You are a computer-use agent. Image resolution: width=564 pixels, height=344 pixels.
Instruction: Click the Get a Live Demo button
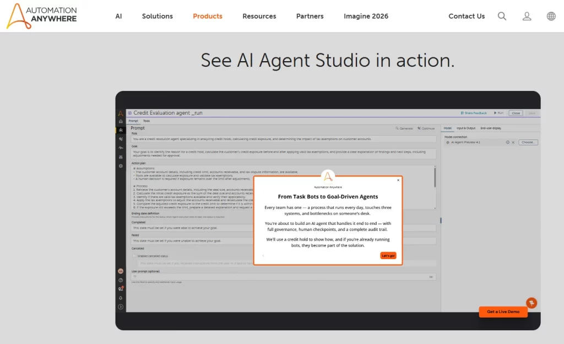click(503, 311)
